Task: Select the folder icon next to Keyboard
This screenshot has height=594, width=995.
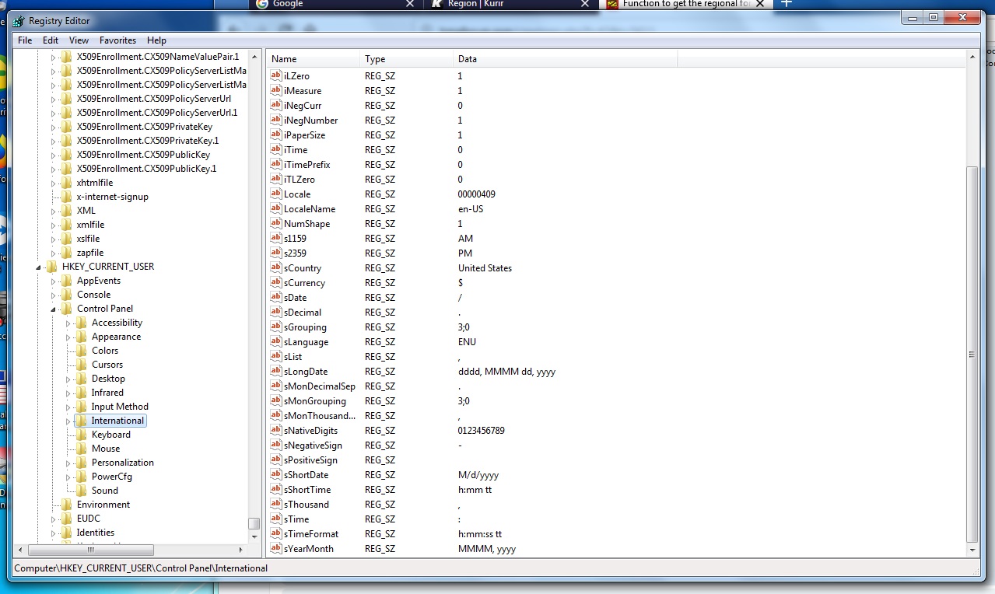Action: click(81, 435)
